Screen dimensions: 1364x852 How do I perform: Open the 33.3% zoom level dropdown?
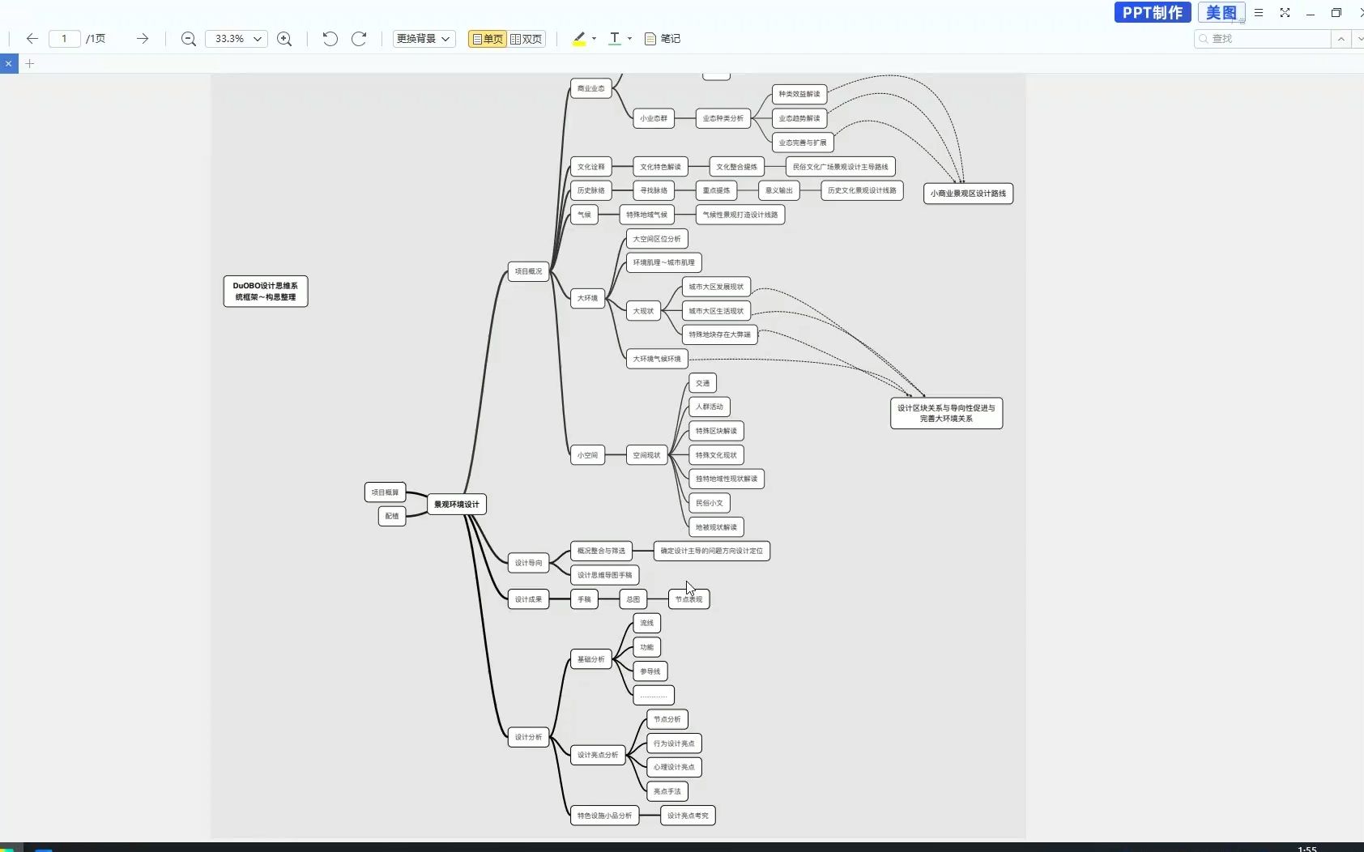pyautogui.click(x=237, y=38)
